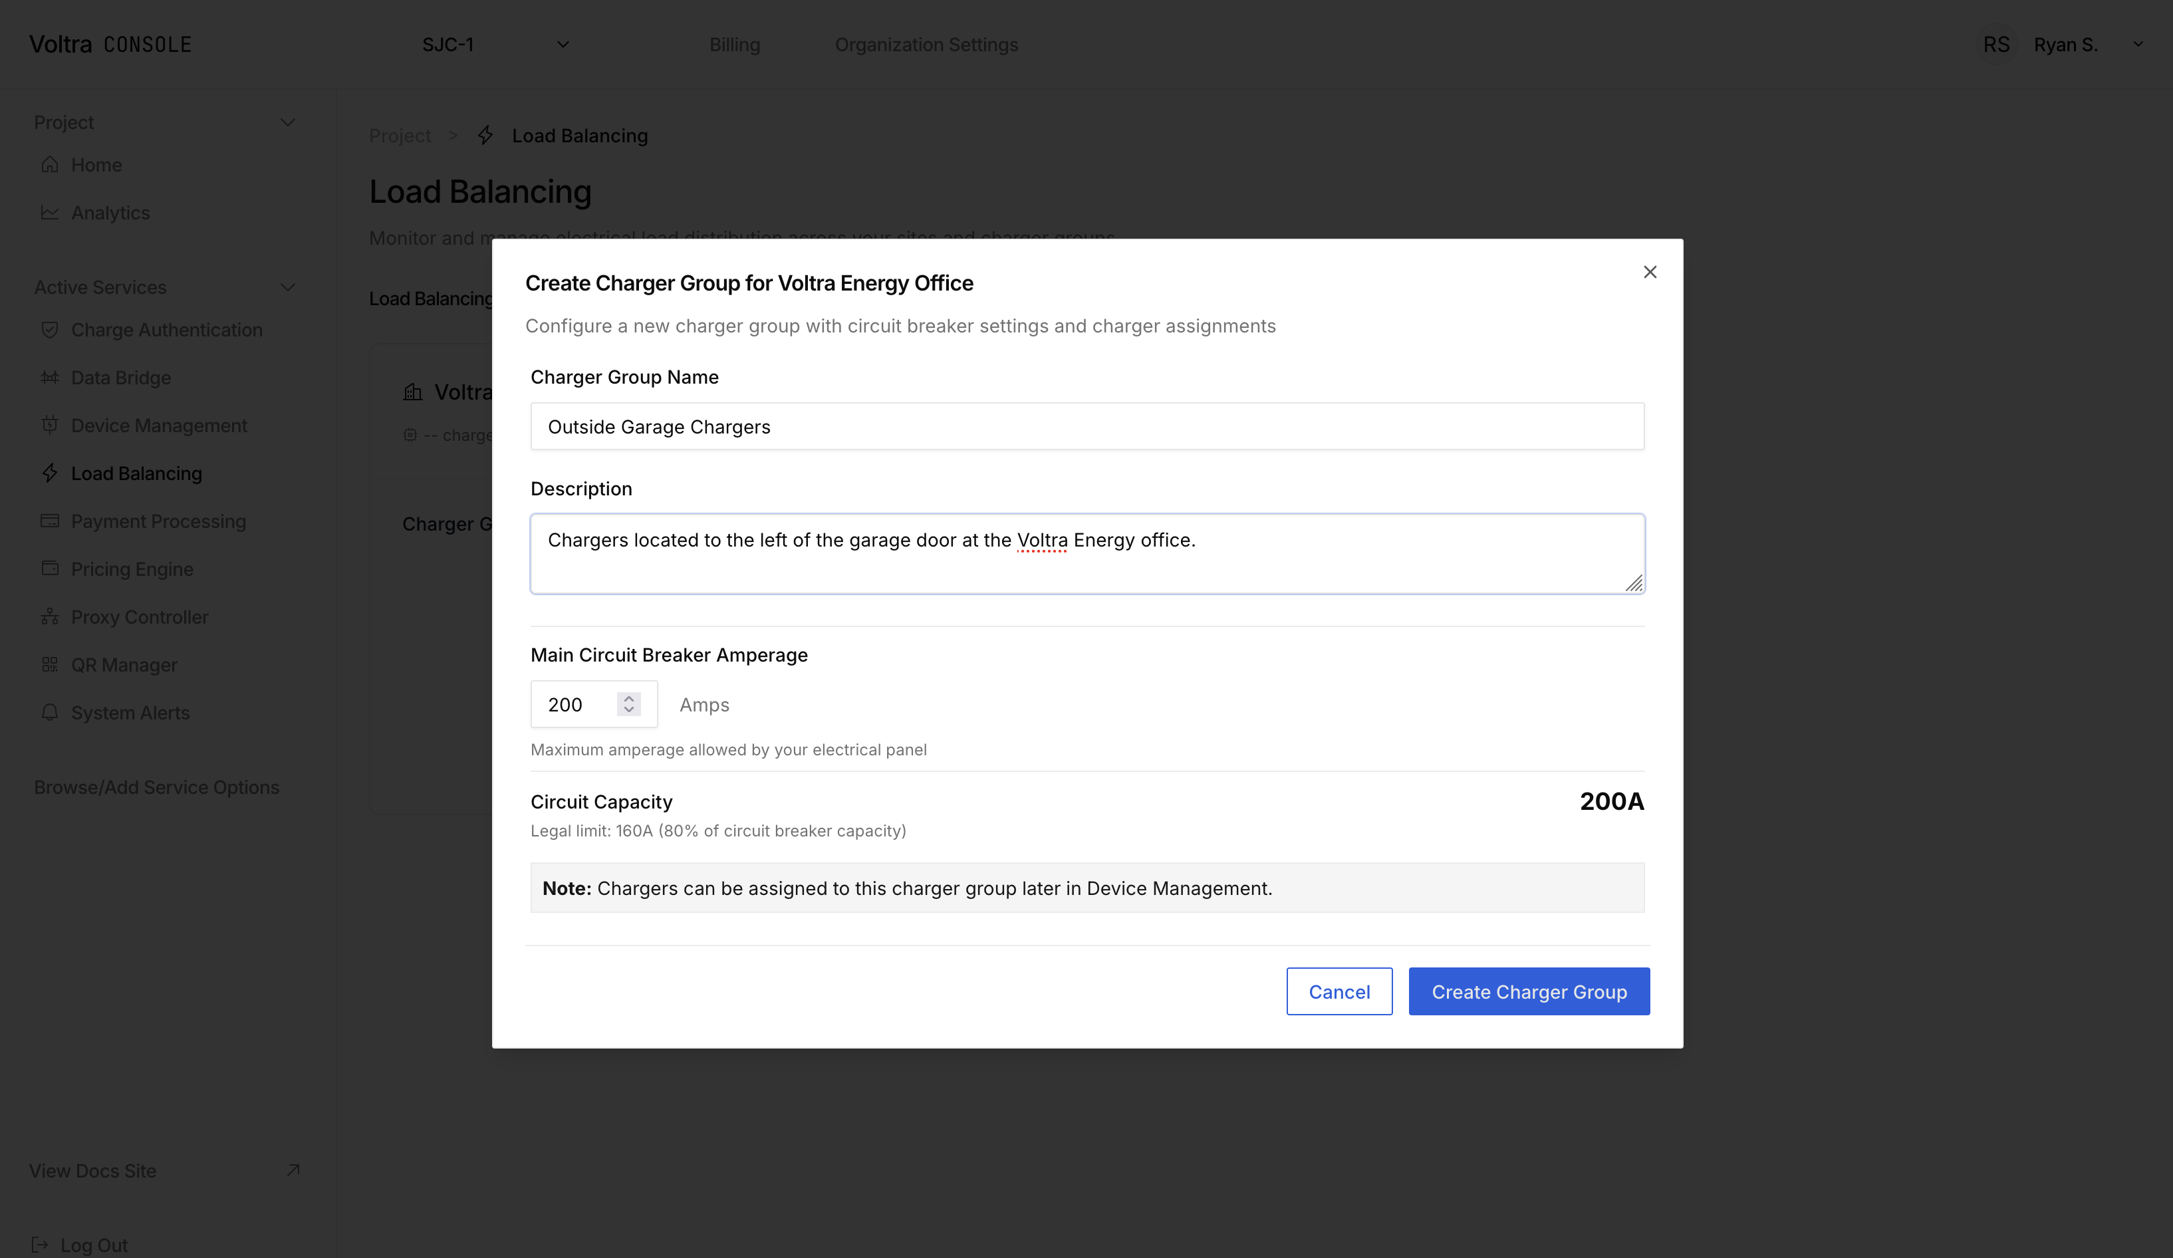Screen dimensions: 2173x1258
Task: Expand the SJC-1 site selector dropdown
Action: pos(563,44)
